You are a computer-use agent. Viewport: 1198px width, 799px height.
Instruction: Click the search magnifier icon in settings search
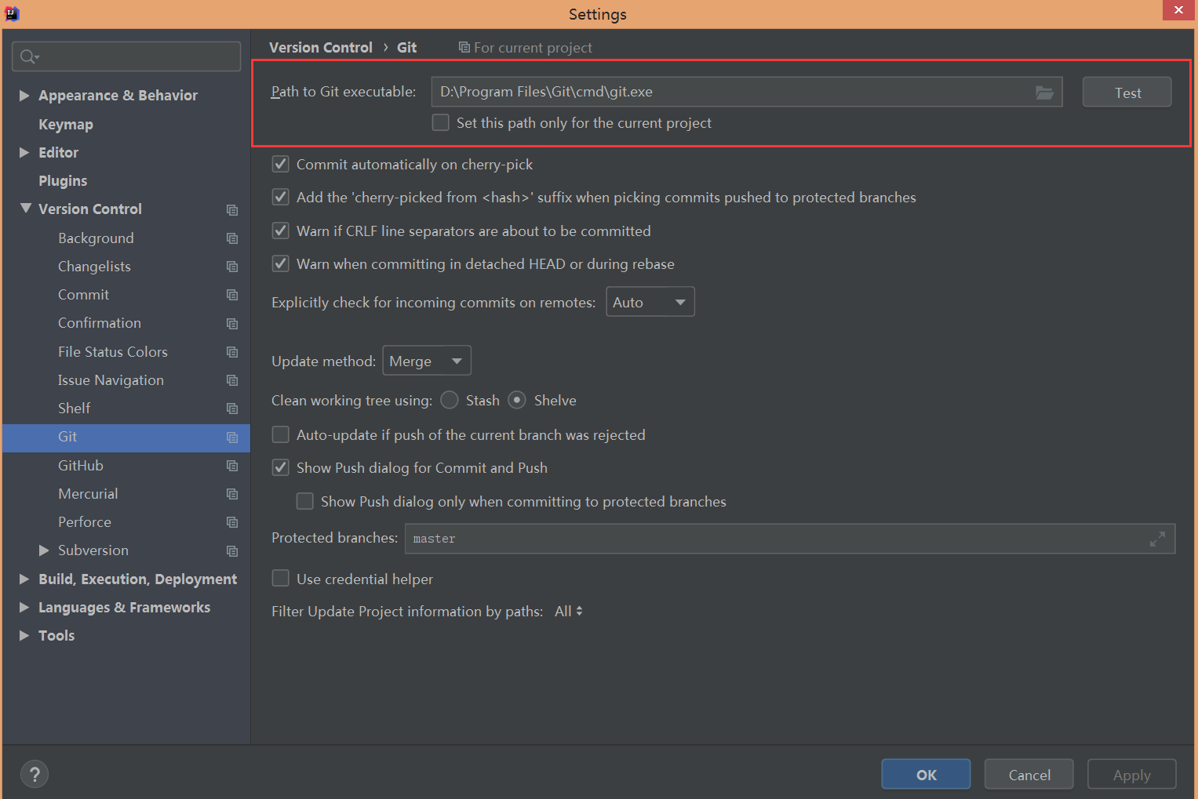29,56
